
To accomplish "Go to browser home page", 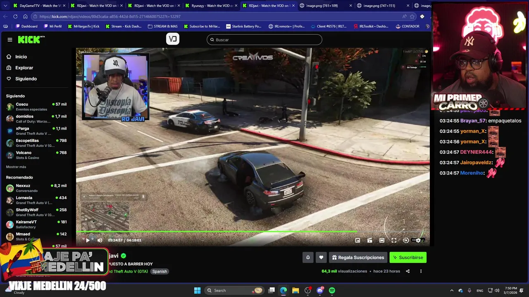I will [25, 16].
